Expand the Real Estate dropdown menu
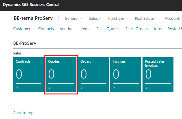 tap(146, 18)
